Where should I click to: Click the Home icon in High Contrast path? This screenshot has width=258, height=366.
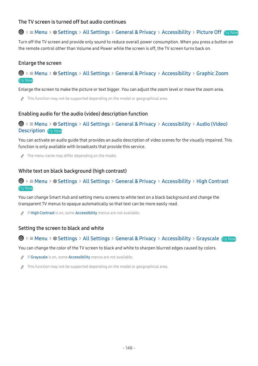pyautogui.click(x=21, y=181)
